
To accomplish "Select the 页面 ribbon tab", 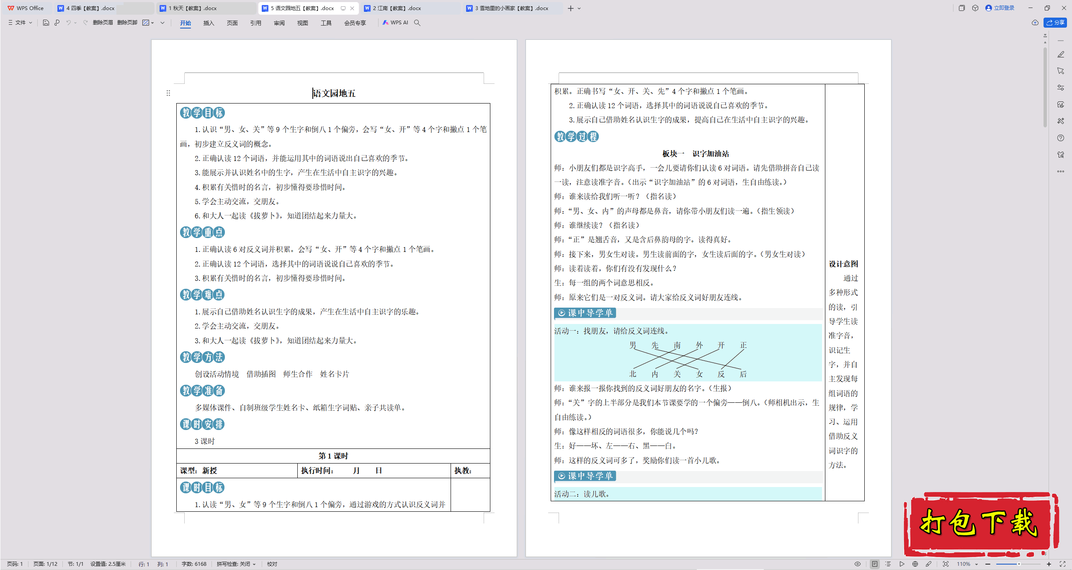I will [x=232, y=23].
